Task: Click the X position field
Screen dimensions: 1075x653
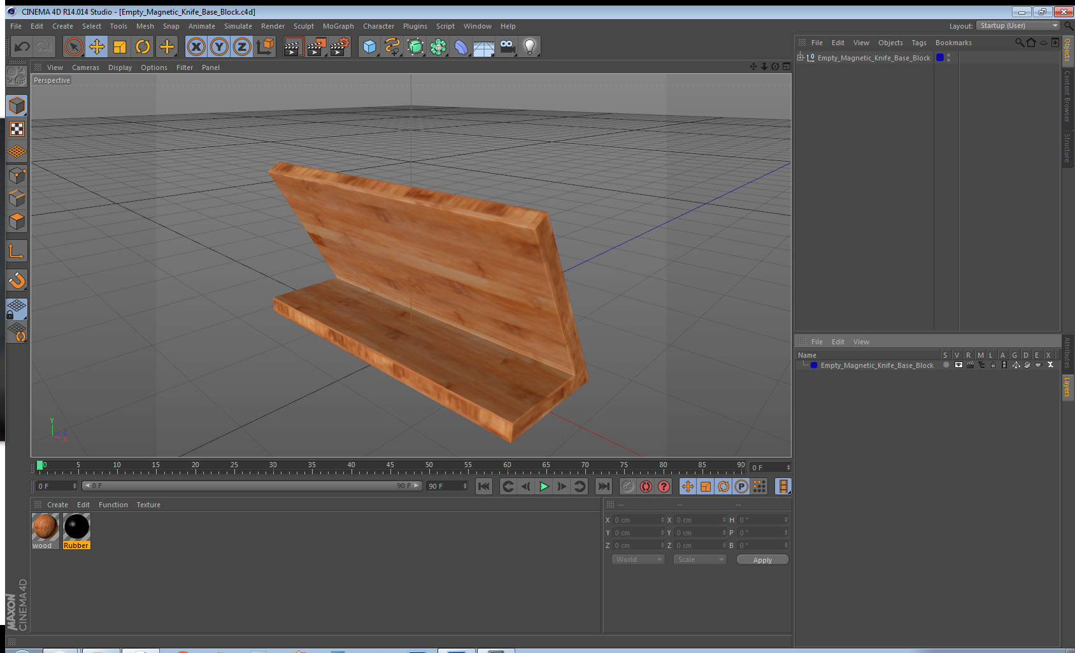Action: click(x=638, y=520)
